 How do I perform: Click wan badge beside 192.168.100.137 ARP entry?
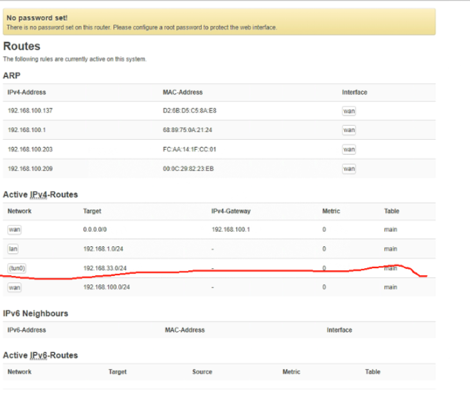point(348,111)
